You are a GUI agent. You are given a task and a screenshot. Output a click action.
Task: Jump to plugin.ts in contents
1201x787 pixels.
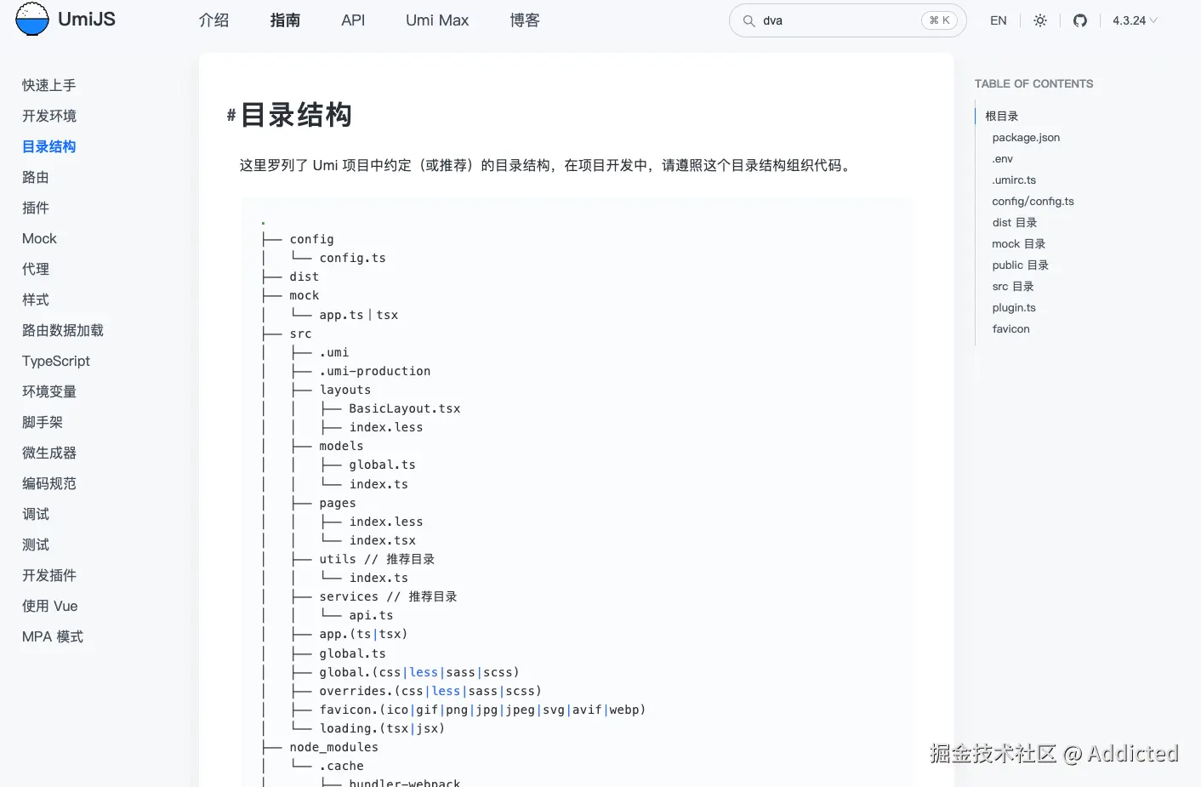[x=1014, y=307]
